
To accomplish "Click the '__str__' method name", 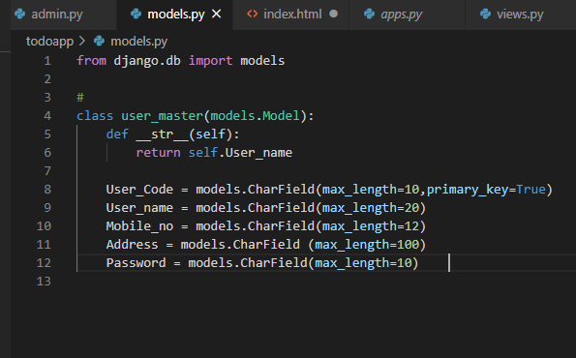I will point(162,134).
